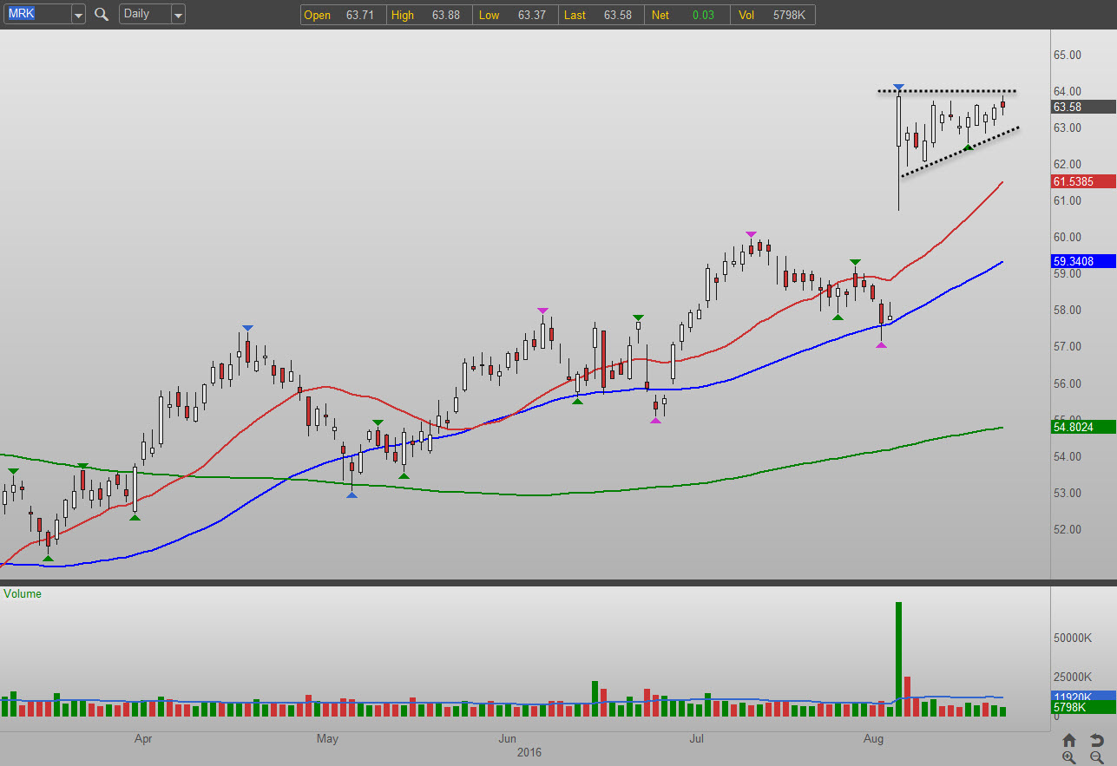Click the Vol 5798K readout
1117x766 pixels.
click(772, 15)
